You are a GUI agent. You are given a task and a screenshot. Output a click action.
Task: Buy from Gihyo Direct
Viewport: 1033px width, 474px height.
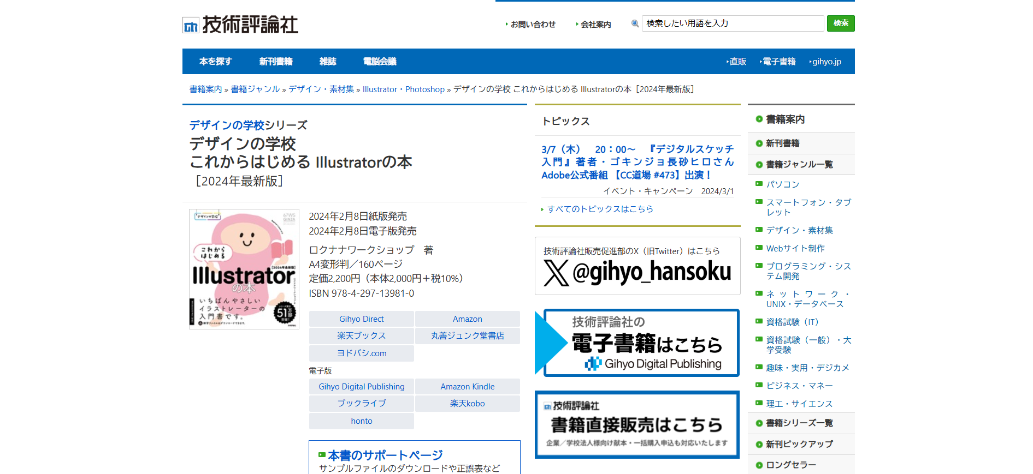[361, 319]
